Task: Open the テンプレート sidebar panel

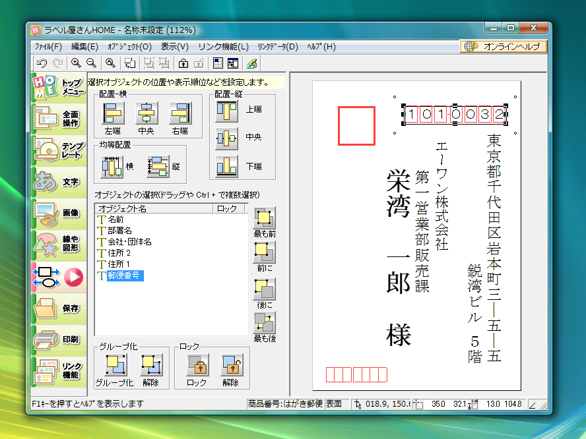Action: pos(59,150)
